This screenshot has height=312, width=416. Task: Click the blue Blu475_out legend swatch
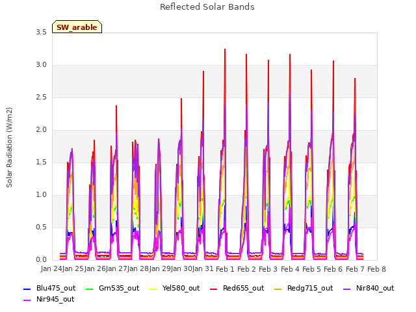click(x=27, y=289)
